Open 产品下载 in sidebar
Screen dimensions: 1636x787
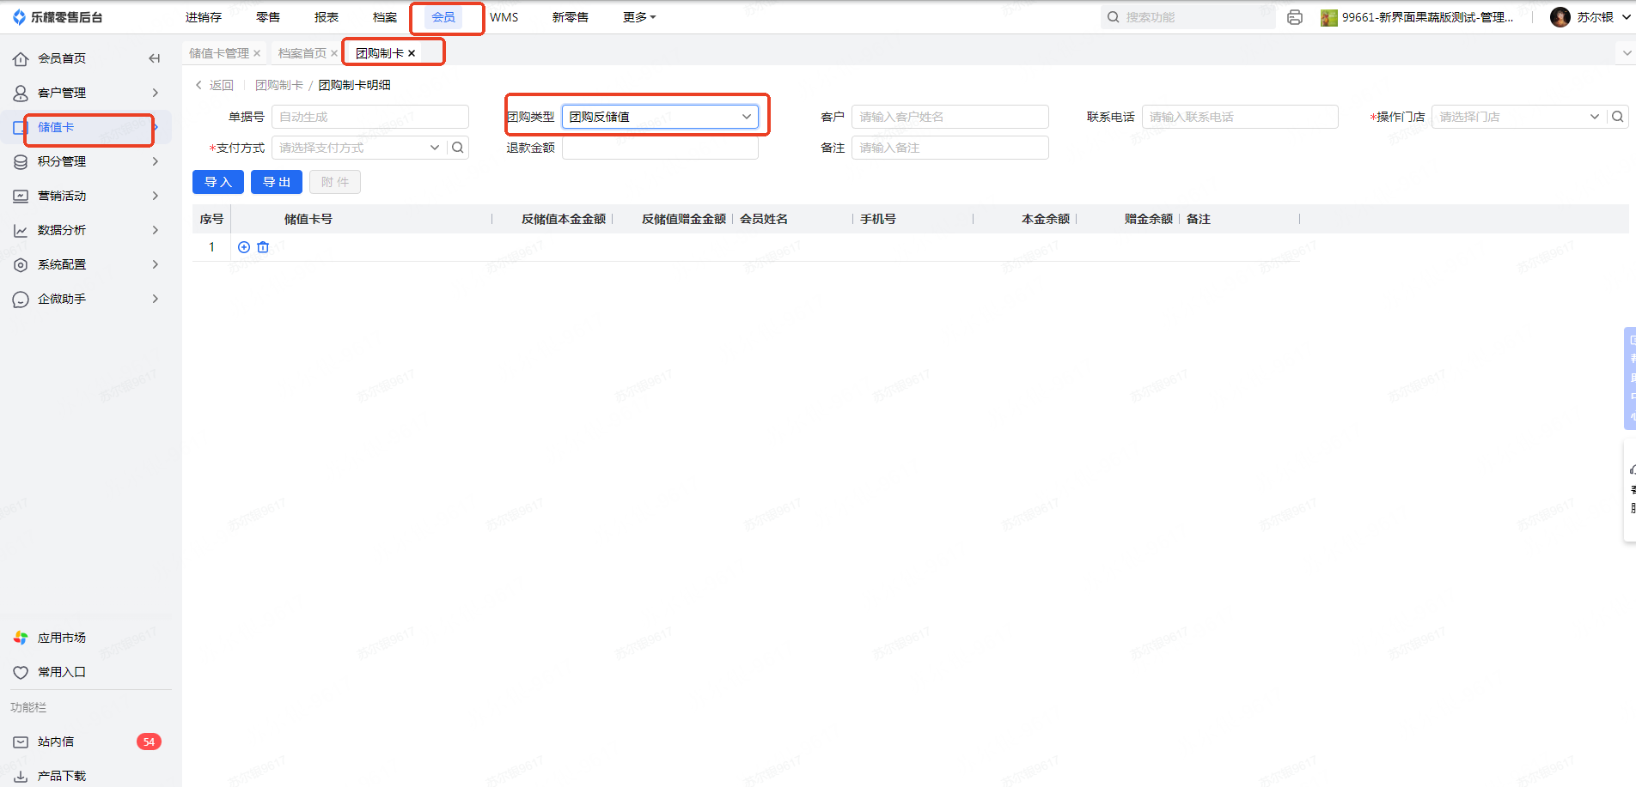coord(62,776)
